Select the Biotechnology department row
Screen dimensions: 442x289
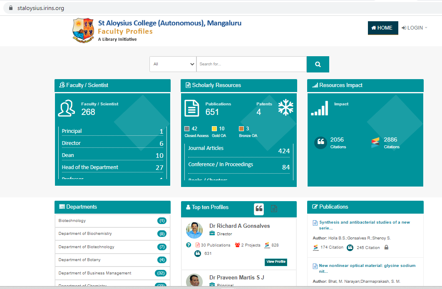[x=112, y=221]
